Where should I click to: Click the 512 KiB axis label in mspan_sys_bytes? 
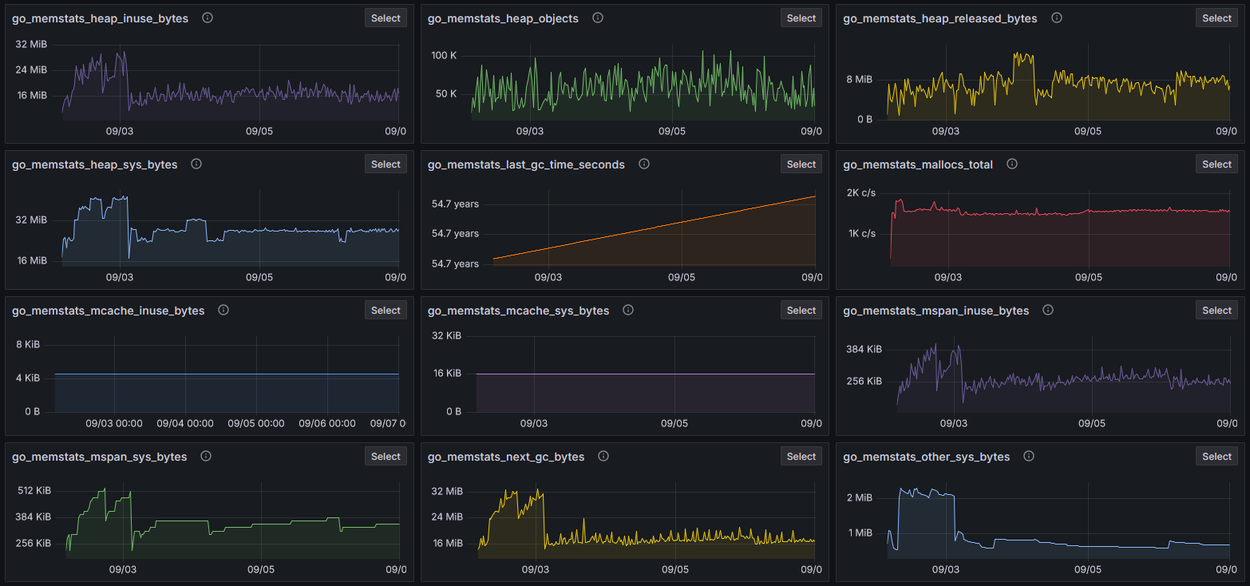pos(34,491)
